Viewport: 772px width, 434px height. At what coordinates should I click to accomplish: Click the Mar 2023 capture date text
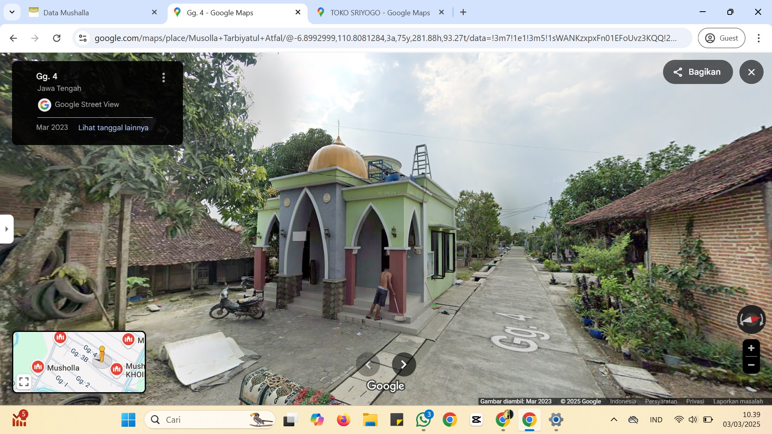tap(52, 127)
